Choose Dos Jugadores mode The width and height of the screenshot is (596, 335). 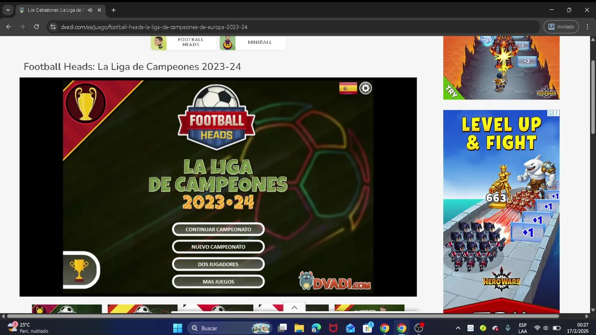coord(218,264)
